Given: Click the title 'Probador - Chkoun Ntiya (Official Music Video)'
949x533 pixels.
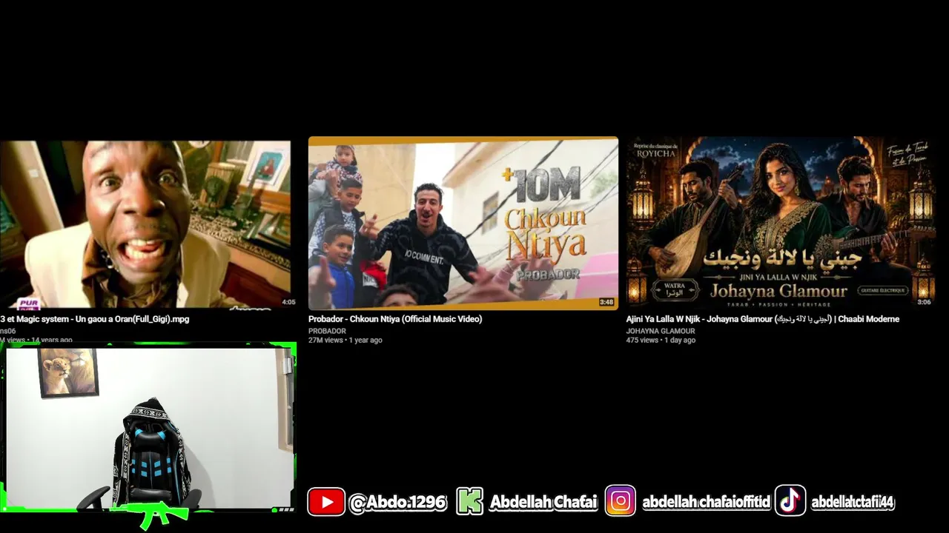Looking at the screenshot, I should (395, 319).
